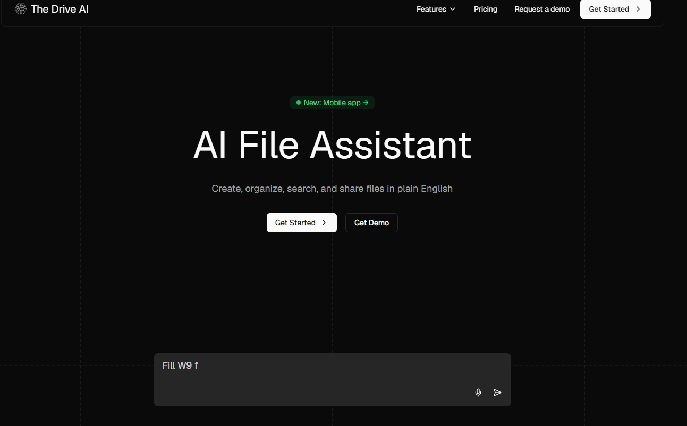687x426 pixels.
Task: Click the arrow in the Mobile app badge
Action: (366, 103)
